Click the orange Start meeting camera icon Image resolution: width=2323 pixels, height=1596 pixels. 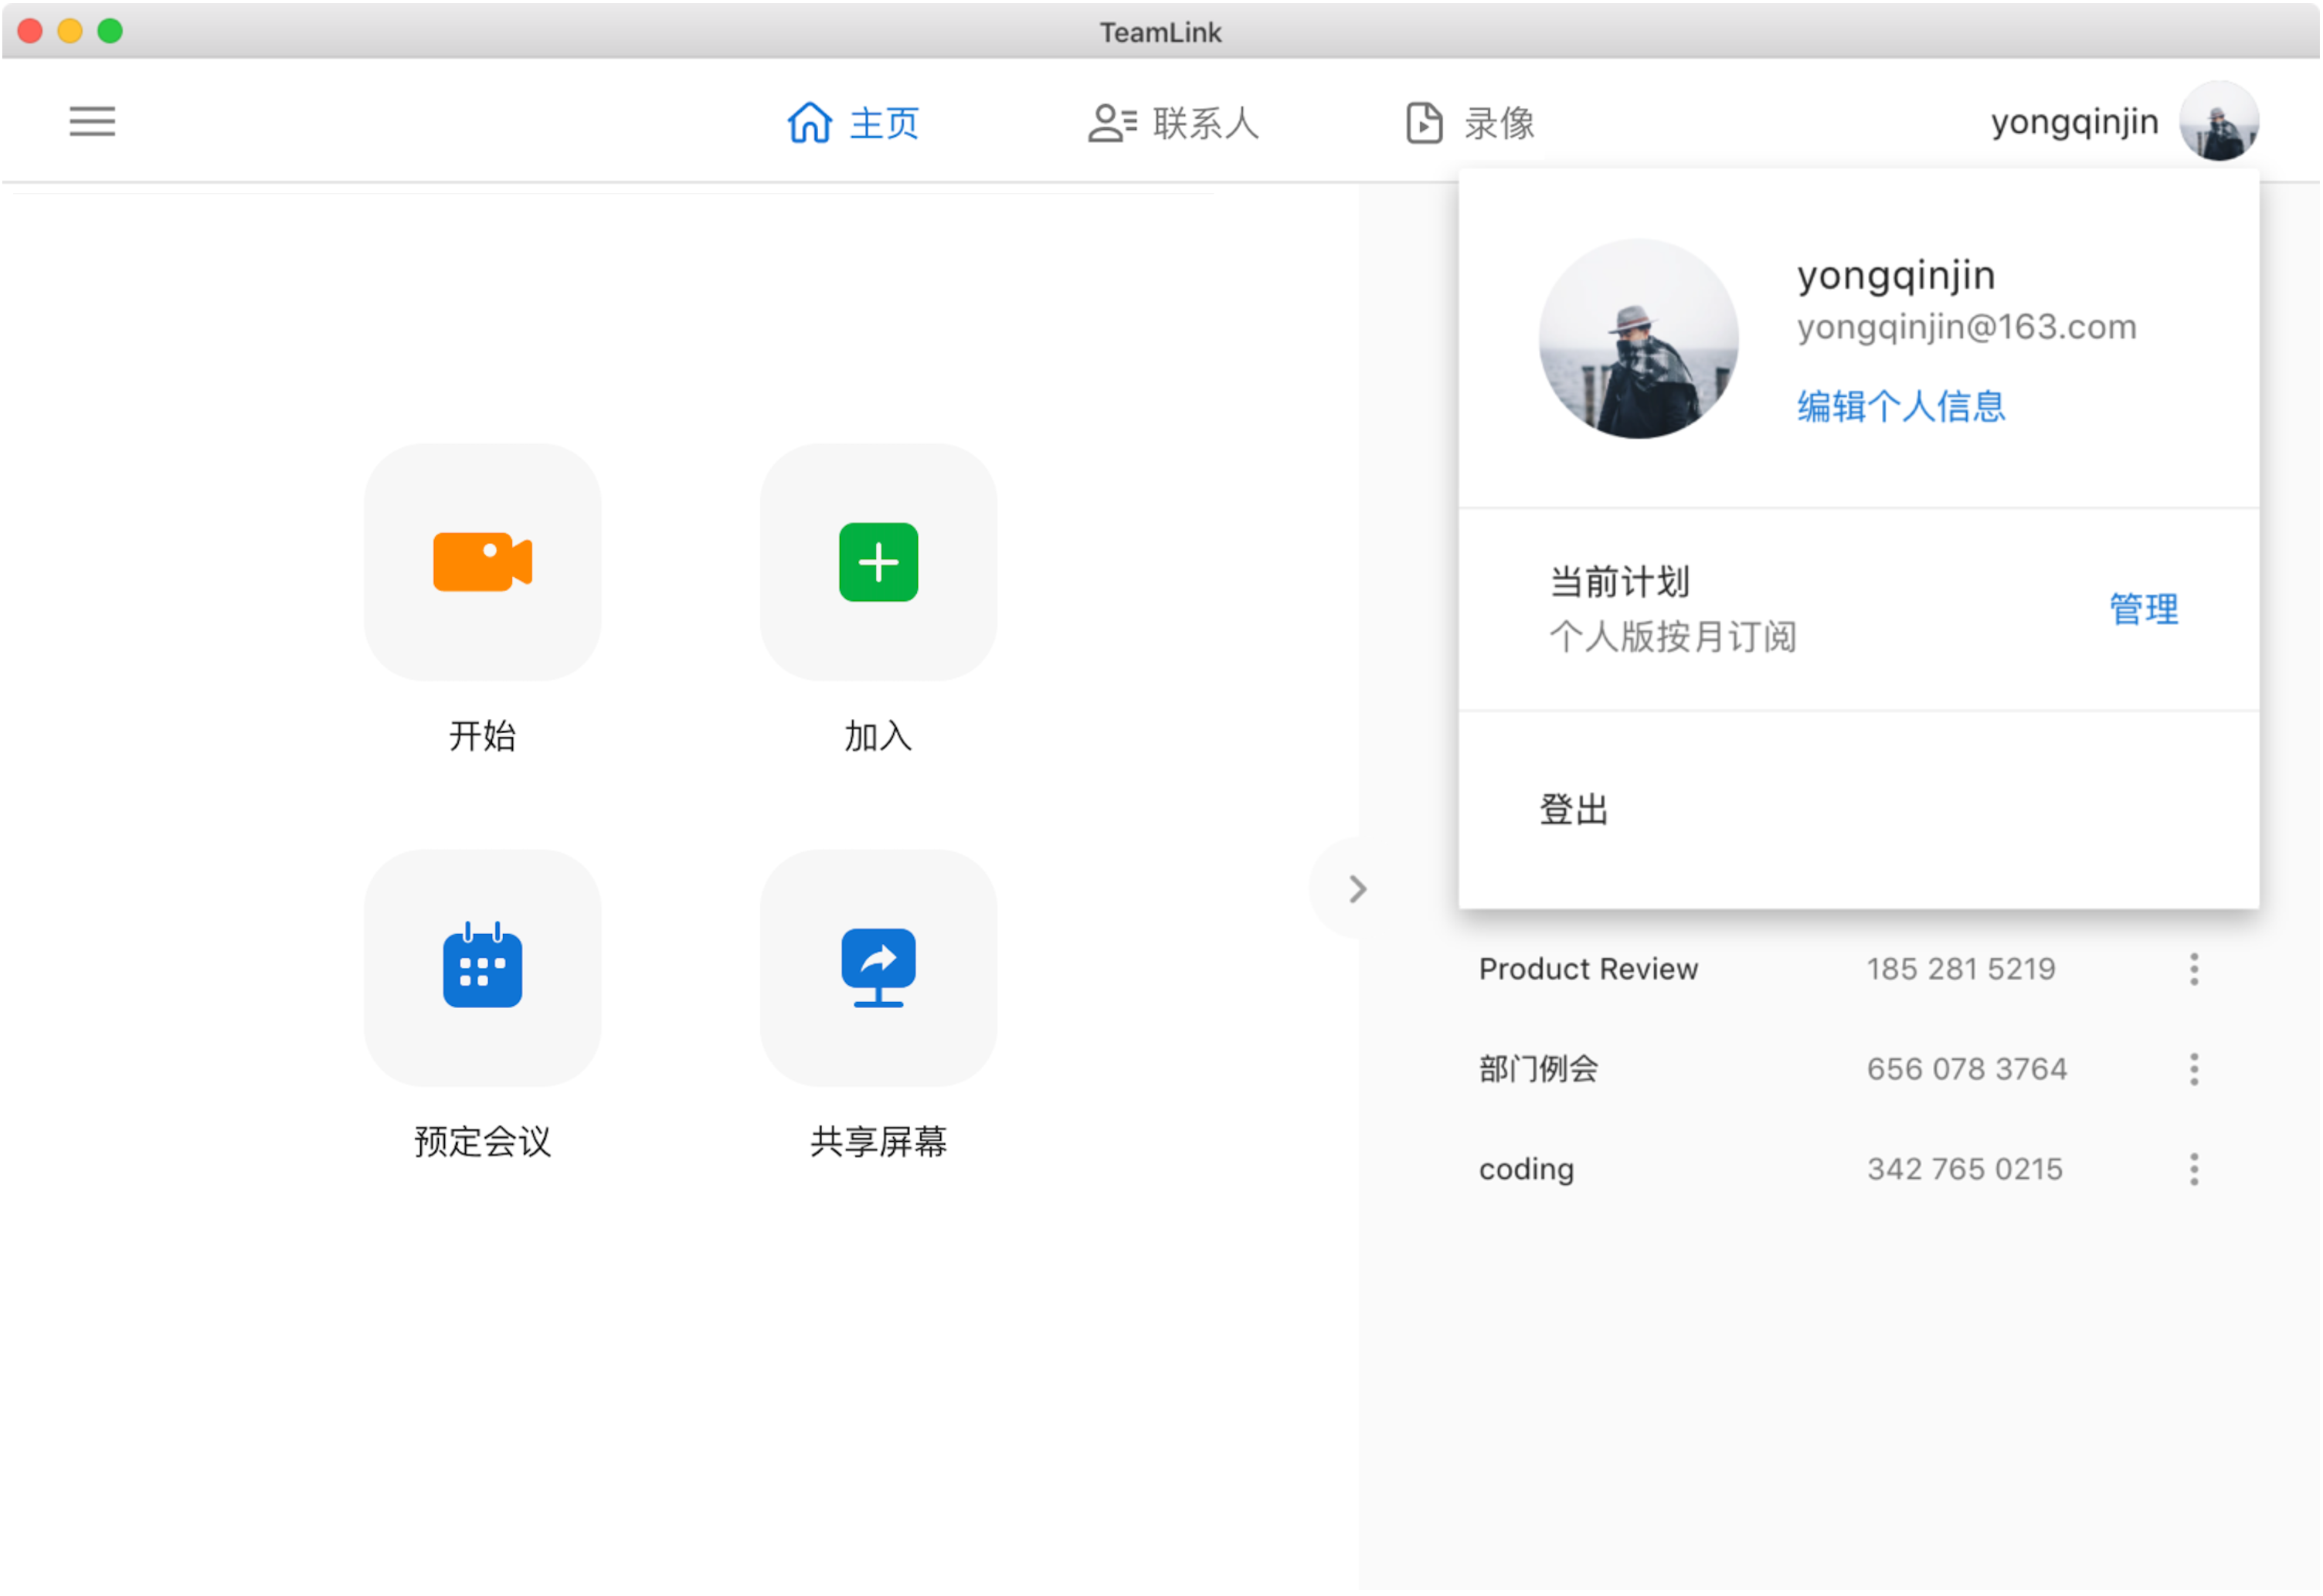[482, 562]
